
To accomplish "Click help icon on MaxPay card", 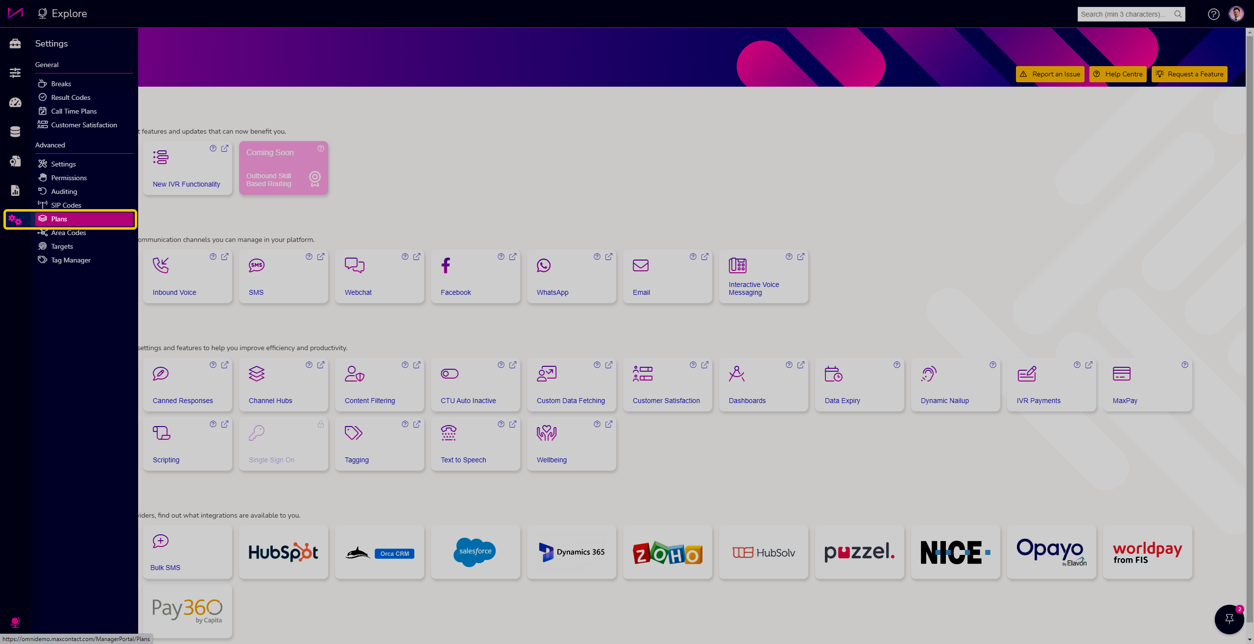I will [x=1185, y=365].
